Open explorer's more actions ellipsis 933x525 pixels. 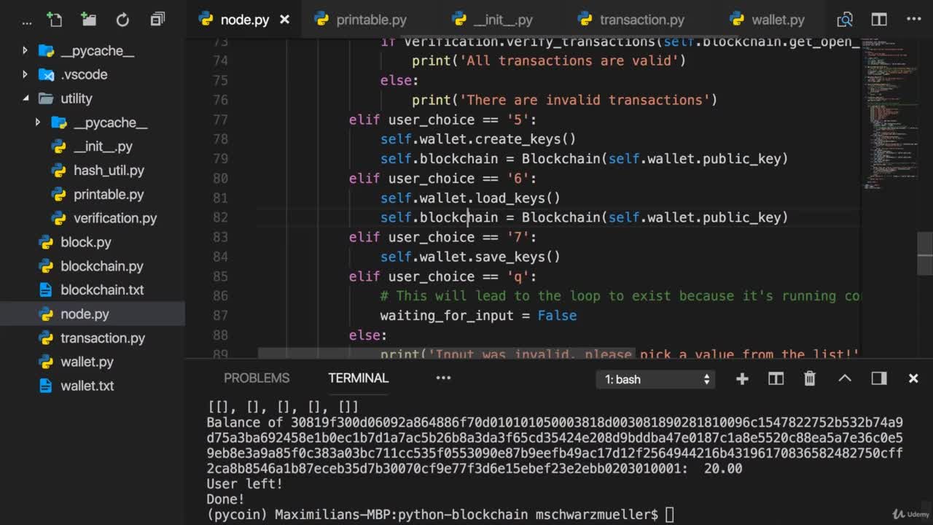click(27, 23)
